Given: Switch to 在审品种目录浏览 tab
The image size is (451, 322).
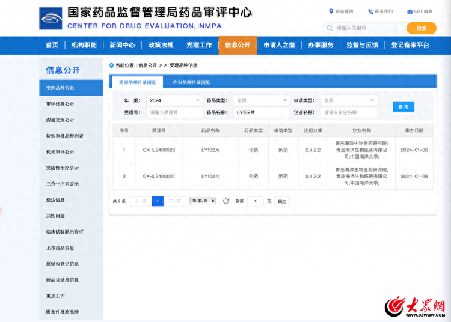Looking at the screenshot, I should tap(192, 82).
